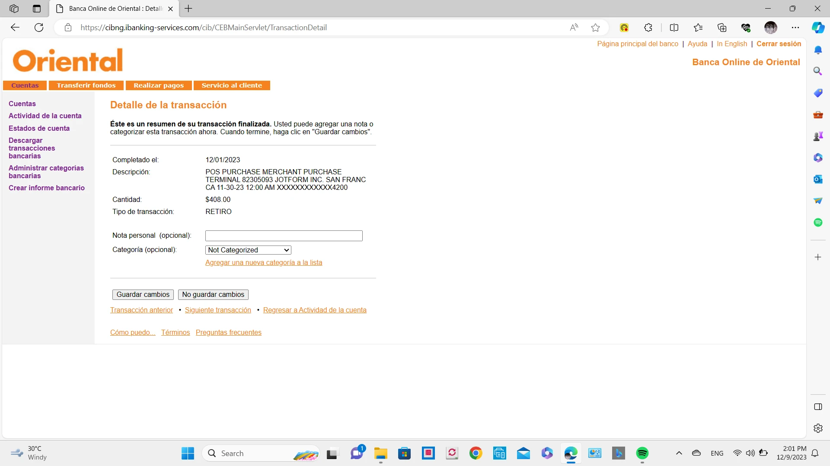Open the Extensions puzzle-piece icon
This screenshot has height=466, width=830.
pos(648,27)
